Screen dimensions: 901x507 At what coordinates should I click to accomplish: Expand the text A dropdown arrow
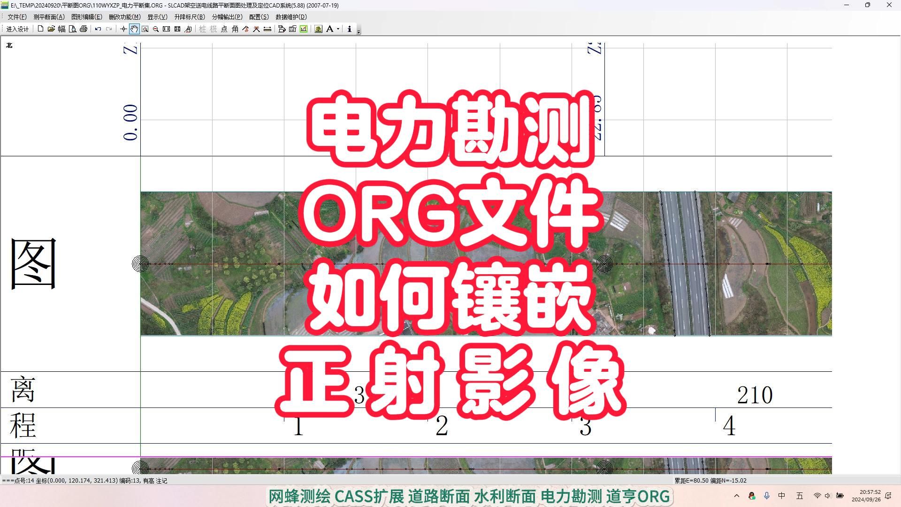pyautogui.click(x=338, y=29)
